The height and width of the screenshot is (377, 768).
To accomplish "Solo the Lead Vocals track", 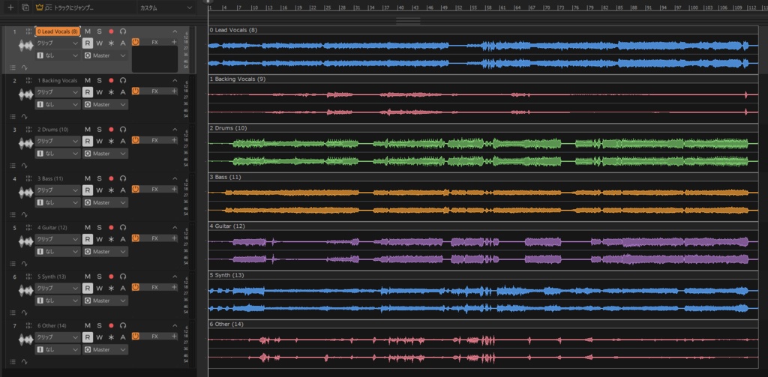I will (99, 31).
